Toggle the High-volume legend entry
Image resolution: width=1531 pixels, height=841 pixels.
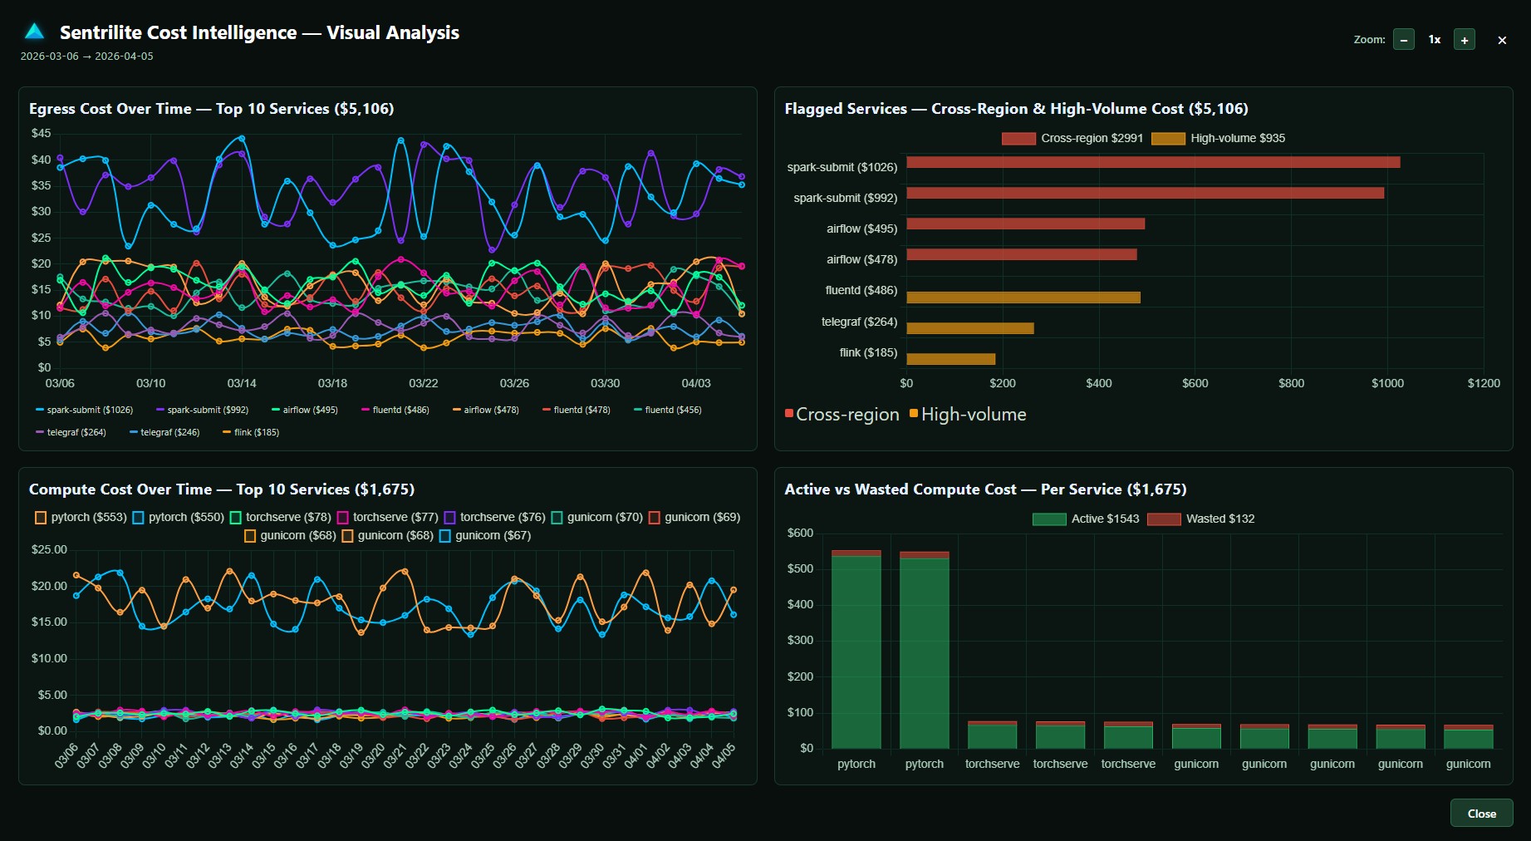[969, 413]
